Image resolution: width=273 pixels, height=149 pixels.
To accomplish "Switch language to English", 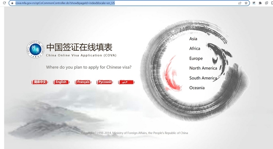I will tap(61, 82).
